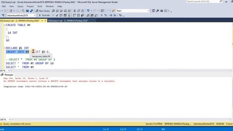Click the New Query button
Screen dimensions: 233x131
pyautogui.click(x=43, y=11)
